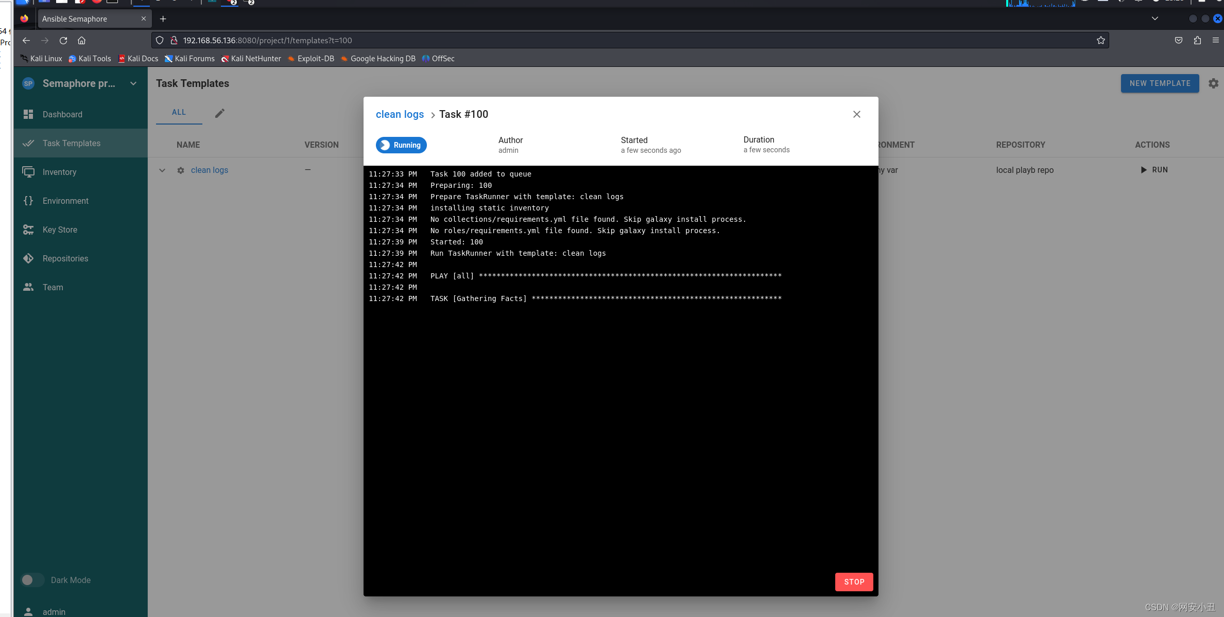Click the close button on Task dialog
This screenshot has width=1224, height=617.
click(x=857, y=114)
